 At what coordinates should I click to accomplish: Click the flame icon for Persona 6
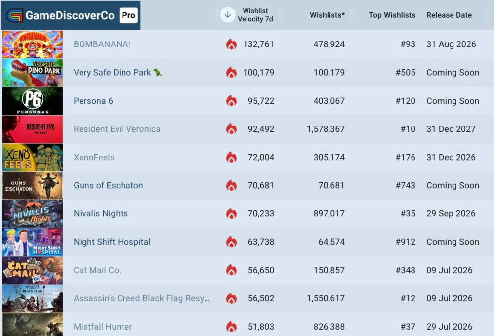(231, 101)
